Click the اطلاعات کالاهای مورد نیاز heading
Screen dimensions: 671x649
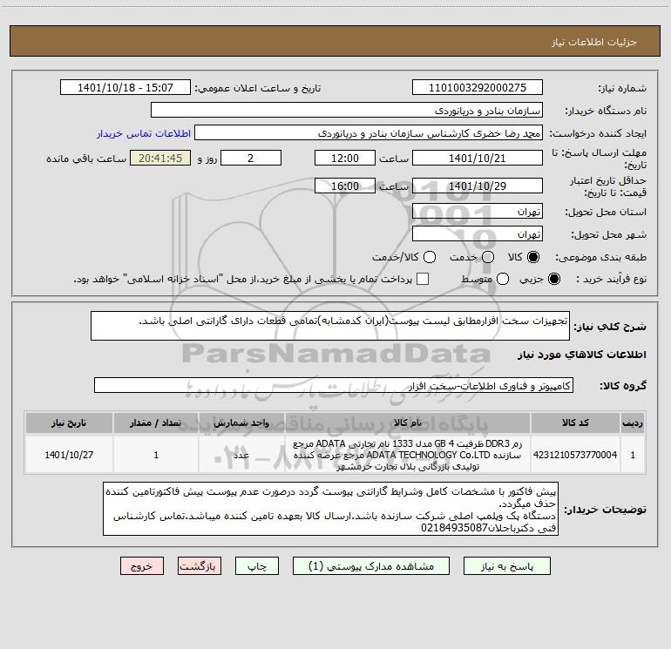pos(582,355)
